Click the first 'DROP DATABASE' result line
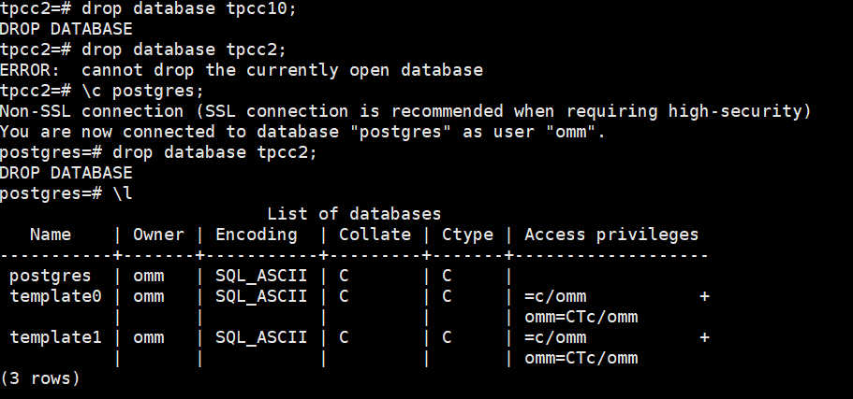The image size is (853, 399). (x=66, y=29)
